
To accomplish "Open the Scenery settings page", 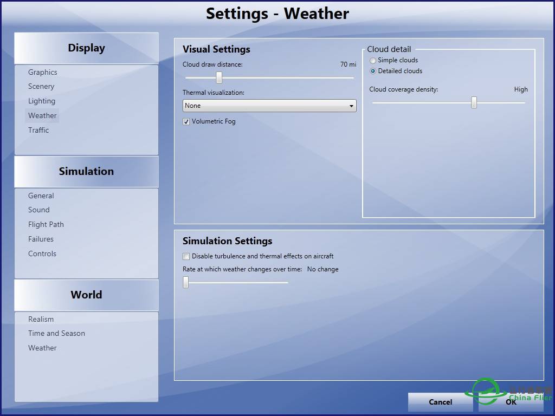I will coord(41,87).
